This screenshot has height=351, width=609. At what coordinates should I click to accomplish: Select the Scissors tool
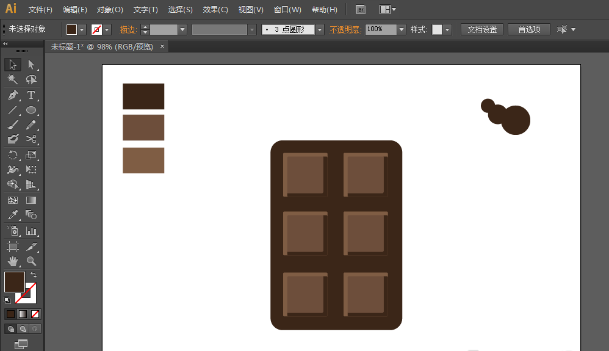[x=31, y=139]
